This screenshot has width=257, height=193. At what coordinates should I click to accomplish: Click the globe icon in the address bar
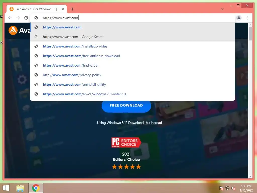(x=36, y=18)
